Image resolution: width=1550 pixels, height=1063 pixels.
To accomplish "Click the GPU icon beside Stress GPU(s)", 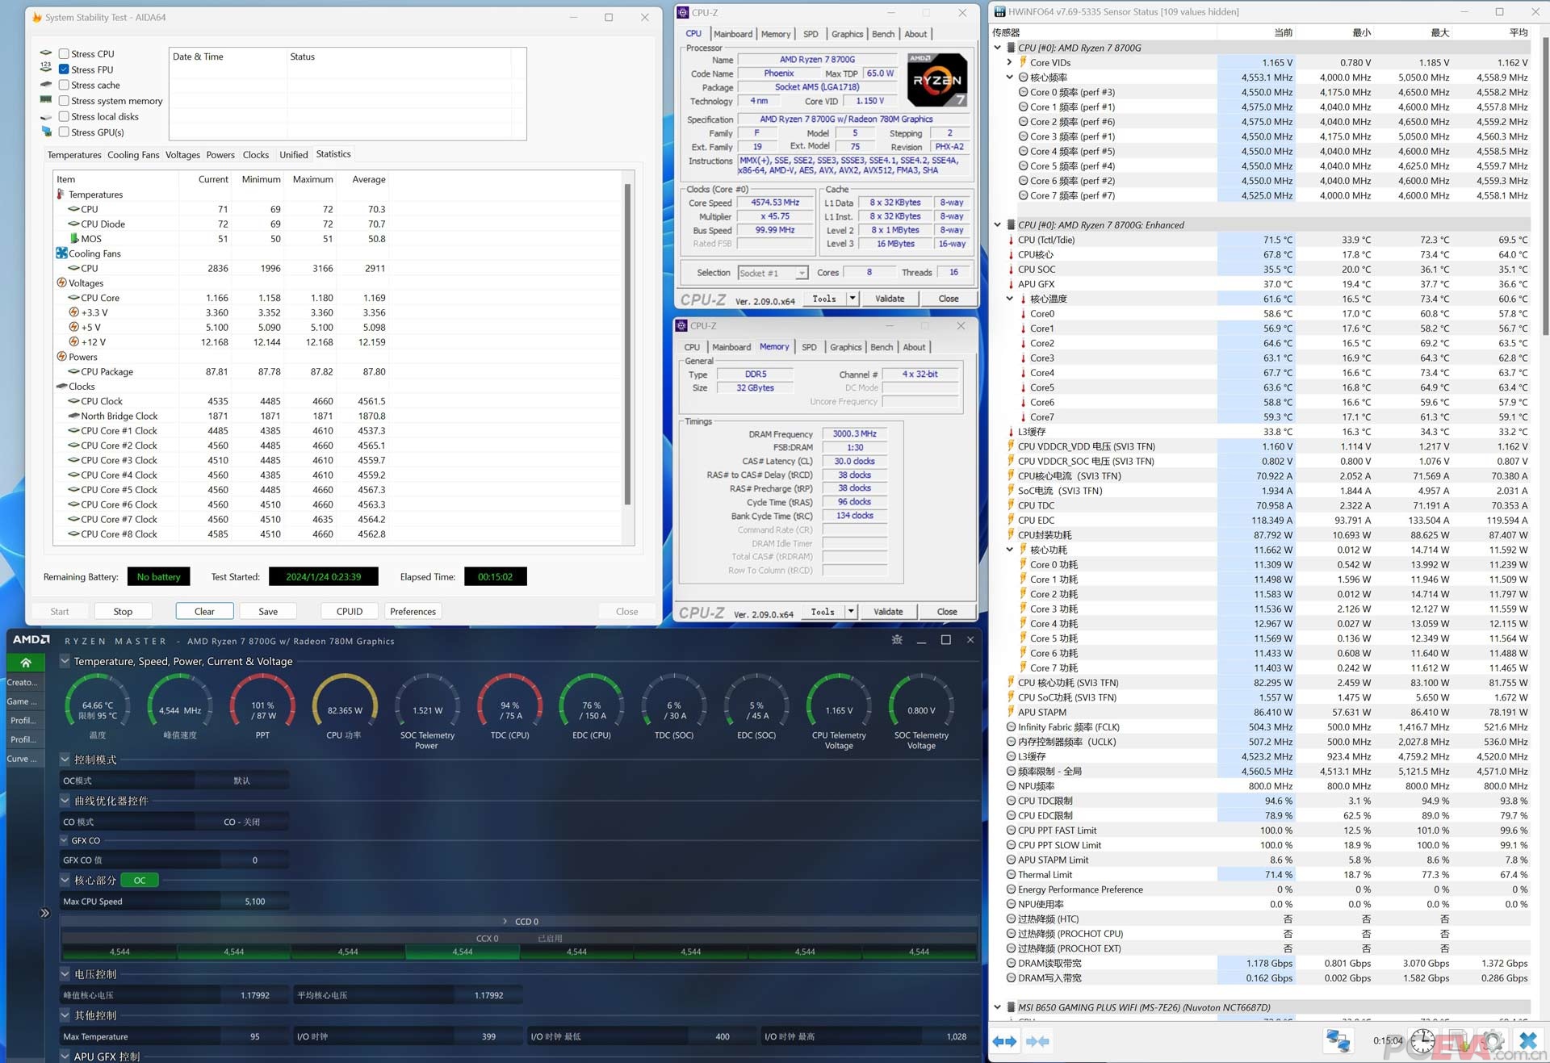I will tap(46, 132).
